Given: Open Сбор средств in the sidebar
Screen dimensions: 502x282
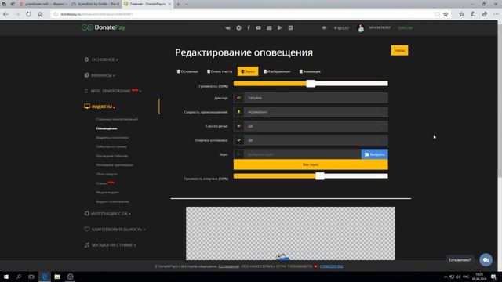Looking at the screenshot, I should pos(107,174).
